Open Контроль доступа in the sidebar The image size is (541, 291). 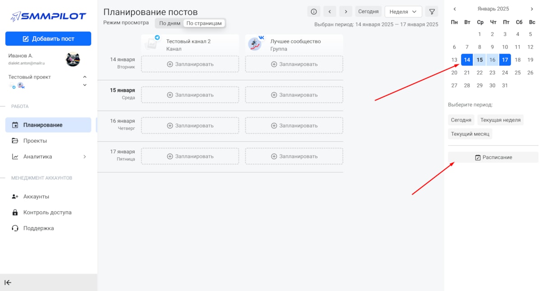tap(48, 212)
